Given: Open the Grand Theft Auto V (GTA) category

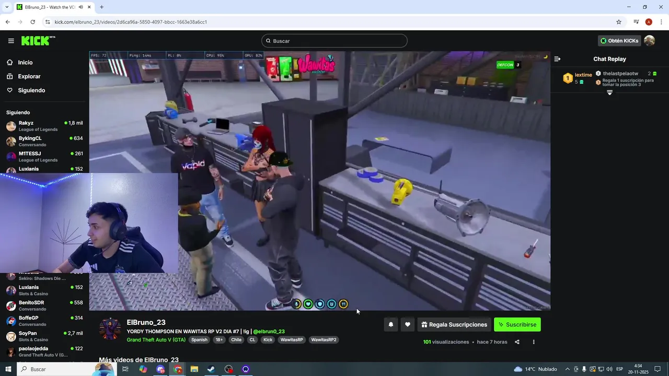Looking at the screenshot, I should click(156, 339).
